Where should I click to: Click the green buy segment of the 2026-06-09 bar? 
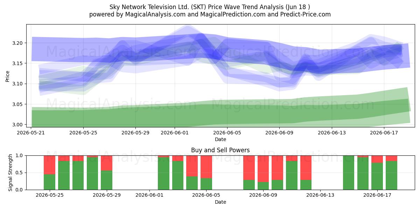264,186
